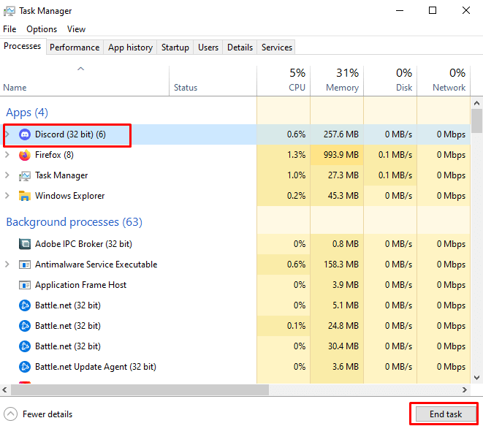This screenshot has width=483, height=426.
Task: Select Antimalware Service Executable row text
Action: pos(96,265)
